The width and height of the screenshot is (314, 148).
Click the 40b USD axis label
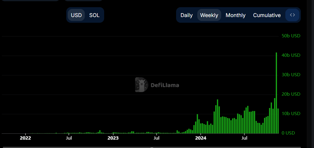291,55
